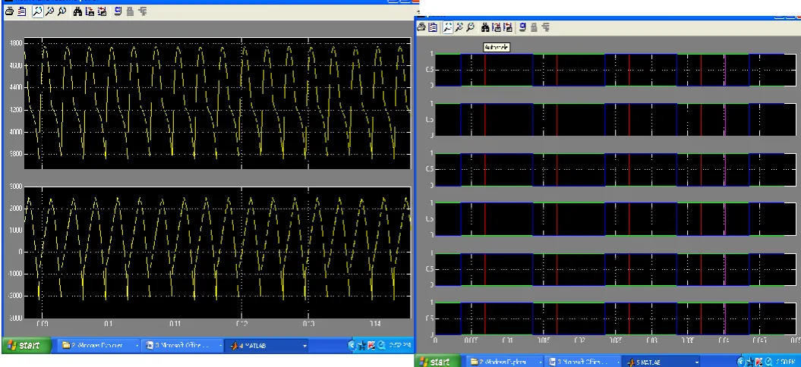Expand MATLAB group dropdown arrow on left taskbar
The image size is (801, 367).
pyautogui.click(x=304, y=346)
